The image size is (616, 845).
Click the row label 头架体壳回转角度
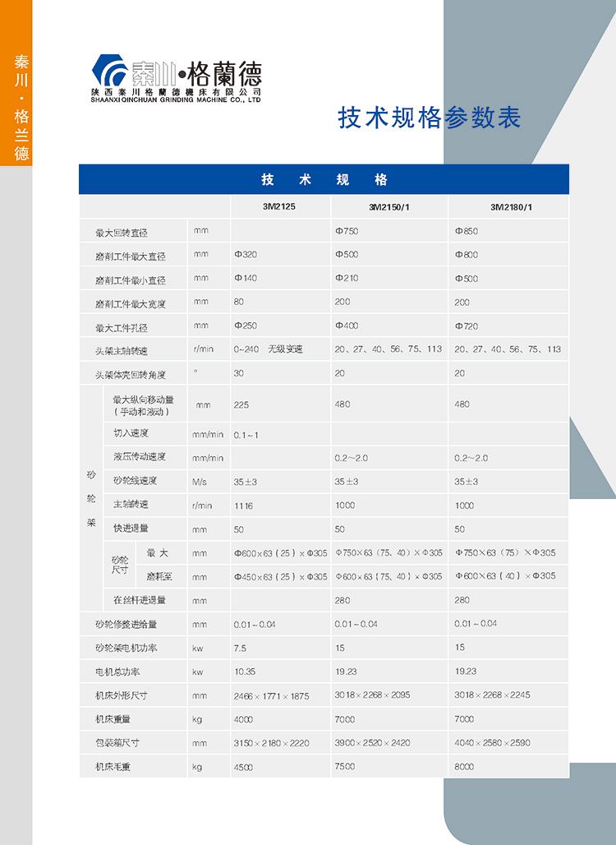click(x=131, y=375)
